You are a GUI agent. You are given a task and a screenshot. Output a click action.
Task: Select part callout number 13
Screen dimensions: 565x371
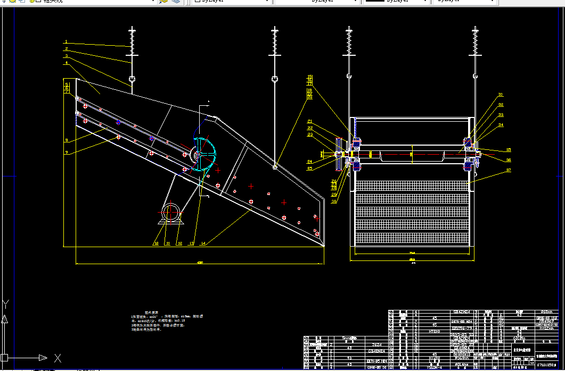coord(191,243)
